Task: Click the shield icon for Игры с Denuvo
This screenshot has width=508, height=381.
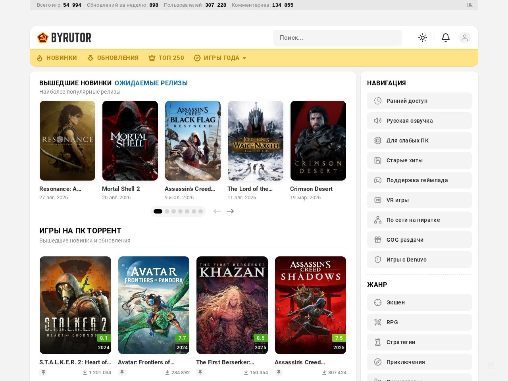Action: (x=378, y=260)
